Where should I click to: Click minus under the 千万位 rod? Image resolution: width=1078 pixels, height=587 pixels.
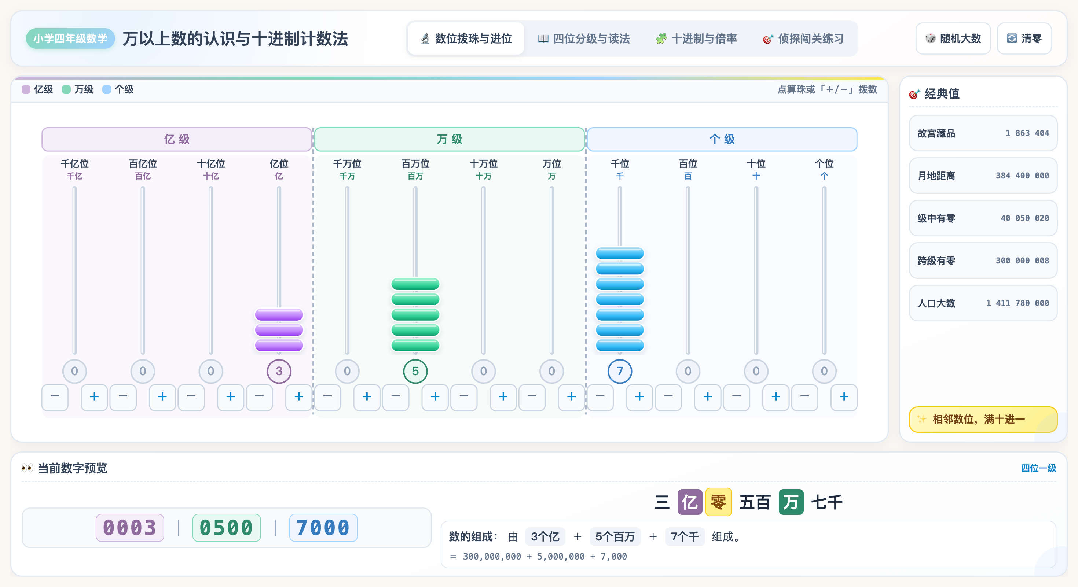(x=328, y=397)
